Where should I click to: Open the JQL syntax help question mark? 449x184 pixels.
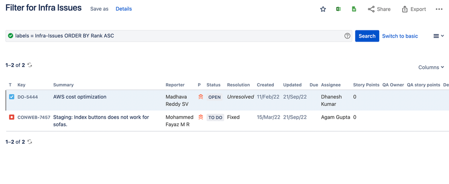(x=347, y=36)
